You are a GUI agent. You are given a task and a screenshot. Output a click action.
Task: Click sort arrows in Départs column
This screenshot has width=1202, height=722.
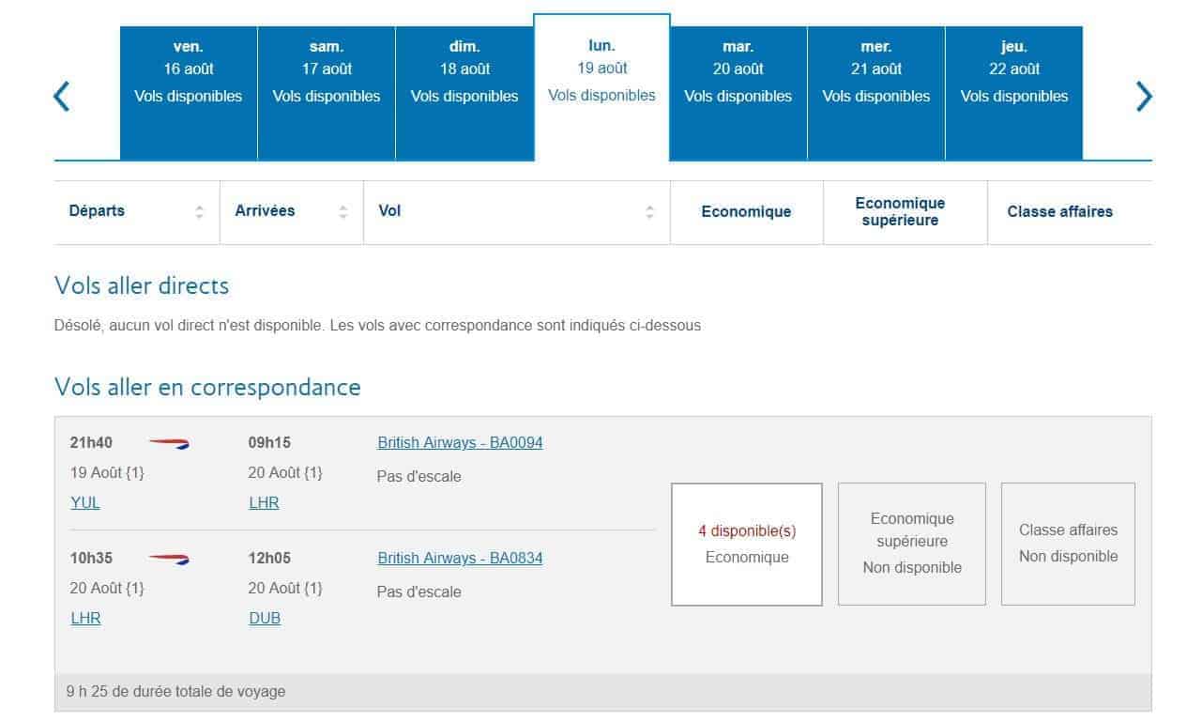199,212
